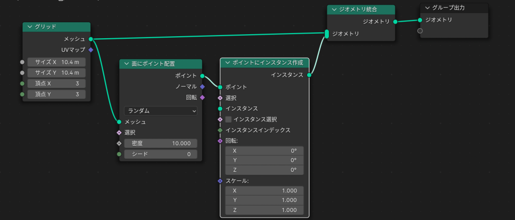Collapse the グリッド node with its chevron
This screenshot has height=220, width=515.
(30, 27)
